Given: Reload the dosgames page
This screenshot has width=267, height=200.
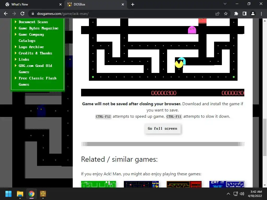Looking at the screenshot, I should click(x=22, y=14).
